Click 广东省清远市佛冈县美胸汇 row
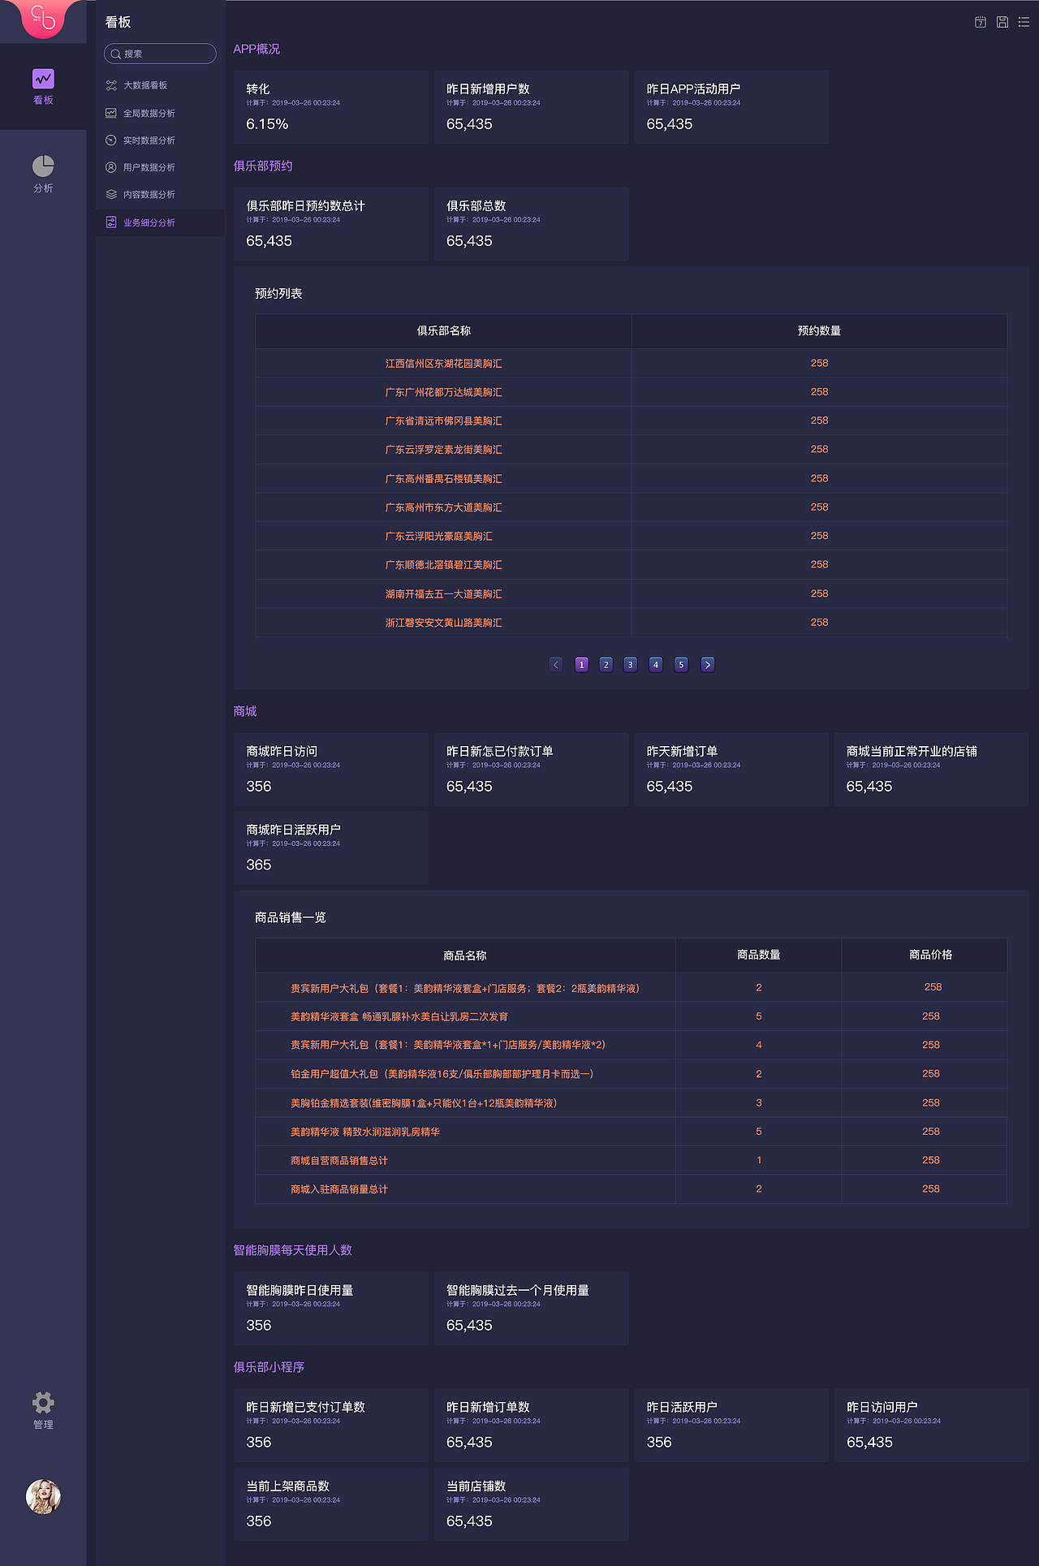 pos(632,421)
